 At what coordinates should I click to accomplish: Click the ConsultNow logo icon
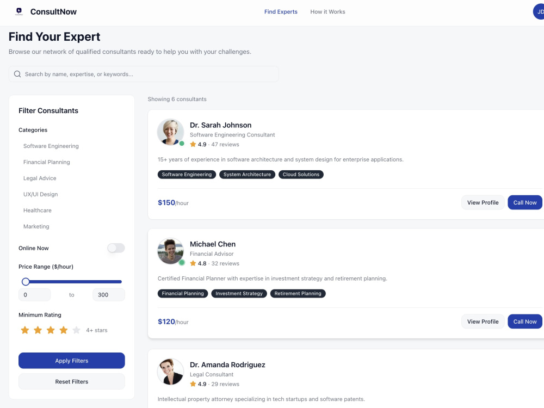(19, 11)
